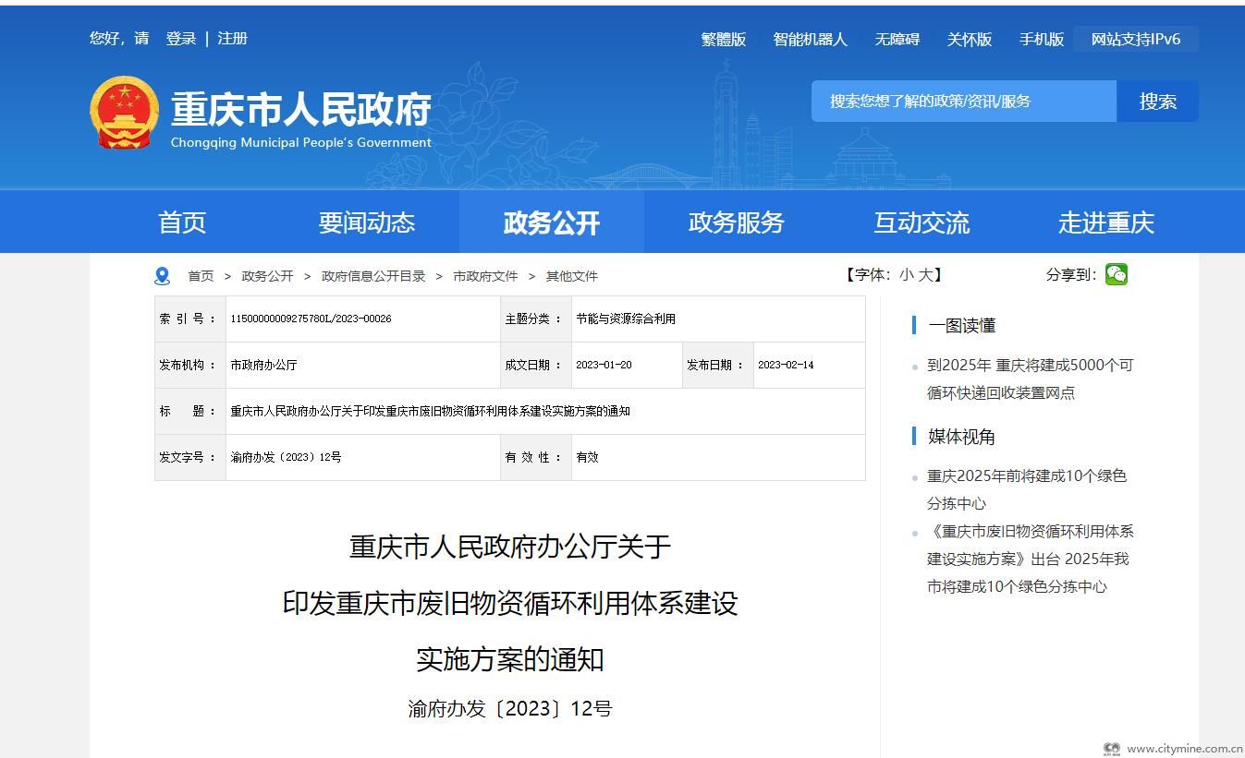Go to 互动交流 section

point(922,223)
